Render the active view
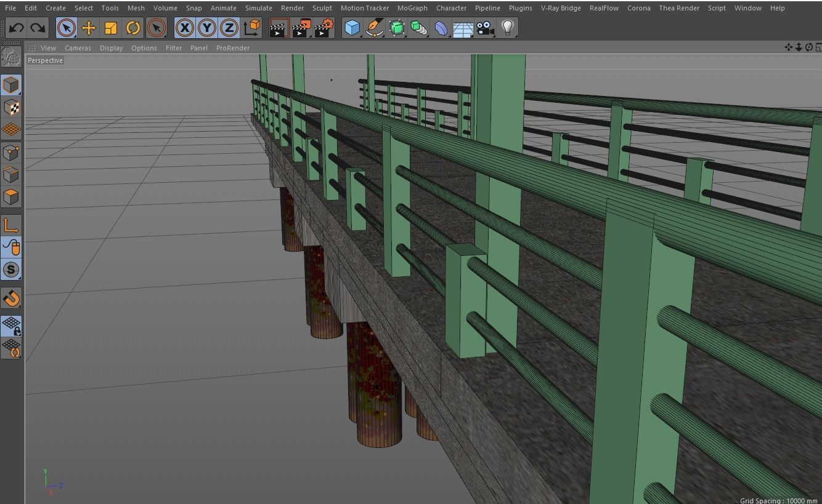 click(x=279, y=28)
